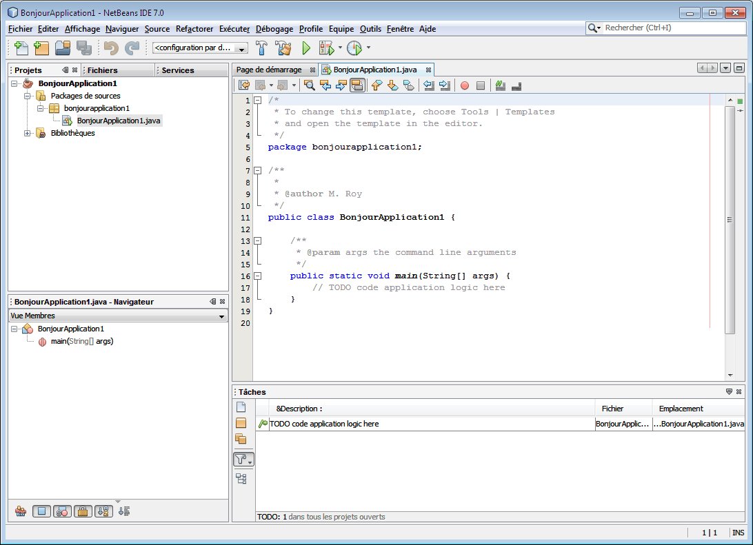The image size is (753, 545).
Task: Open the Outils menu
Action: click(370, 29)
